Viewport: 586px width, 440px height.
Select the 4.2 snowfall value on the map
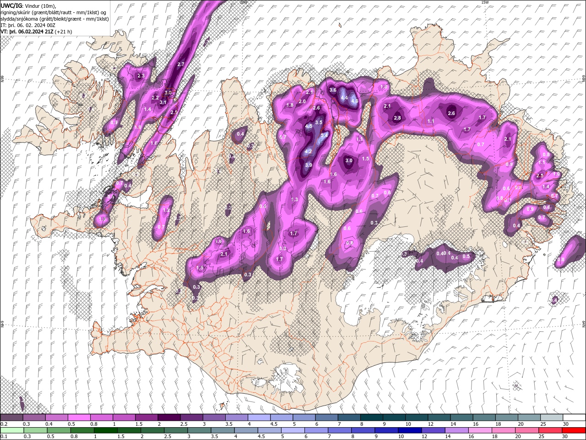pyautogui.click(x=308, y=152)
